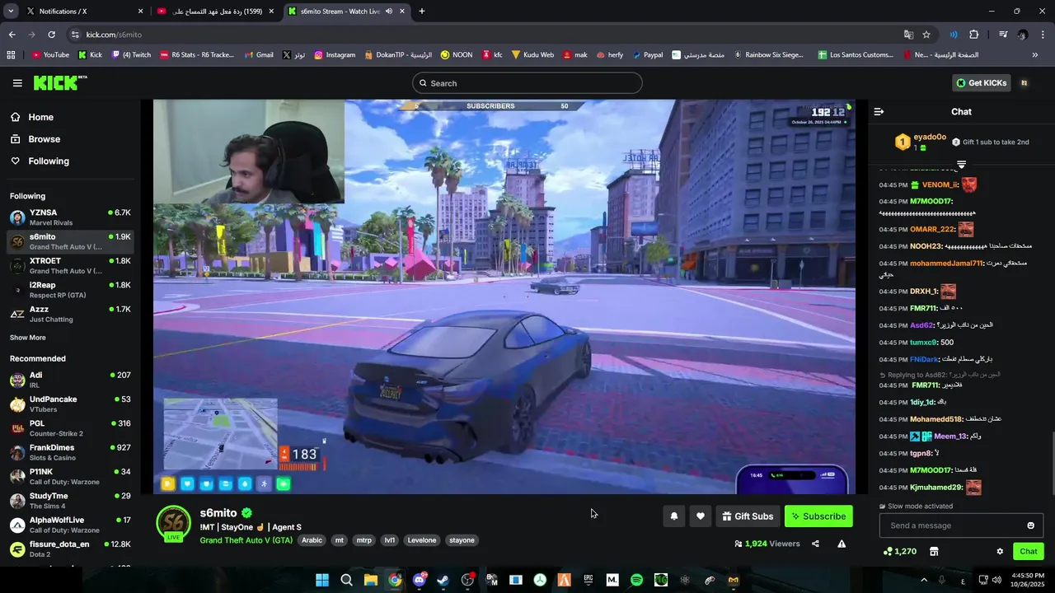1055x593 pixels.
Task: Open the Kick shop storefront icon
Action: point(934,552)
